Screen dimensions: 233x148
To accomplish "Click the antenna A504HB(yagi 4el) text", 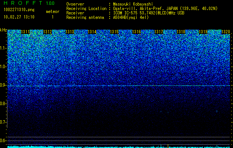I will point(131,17).
